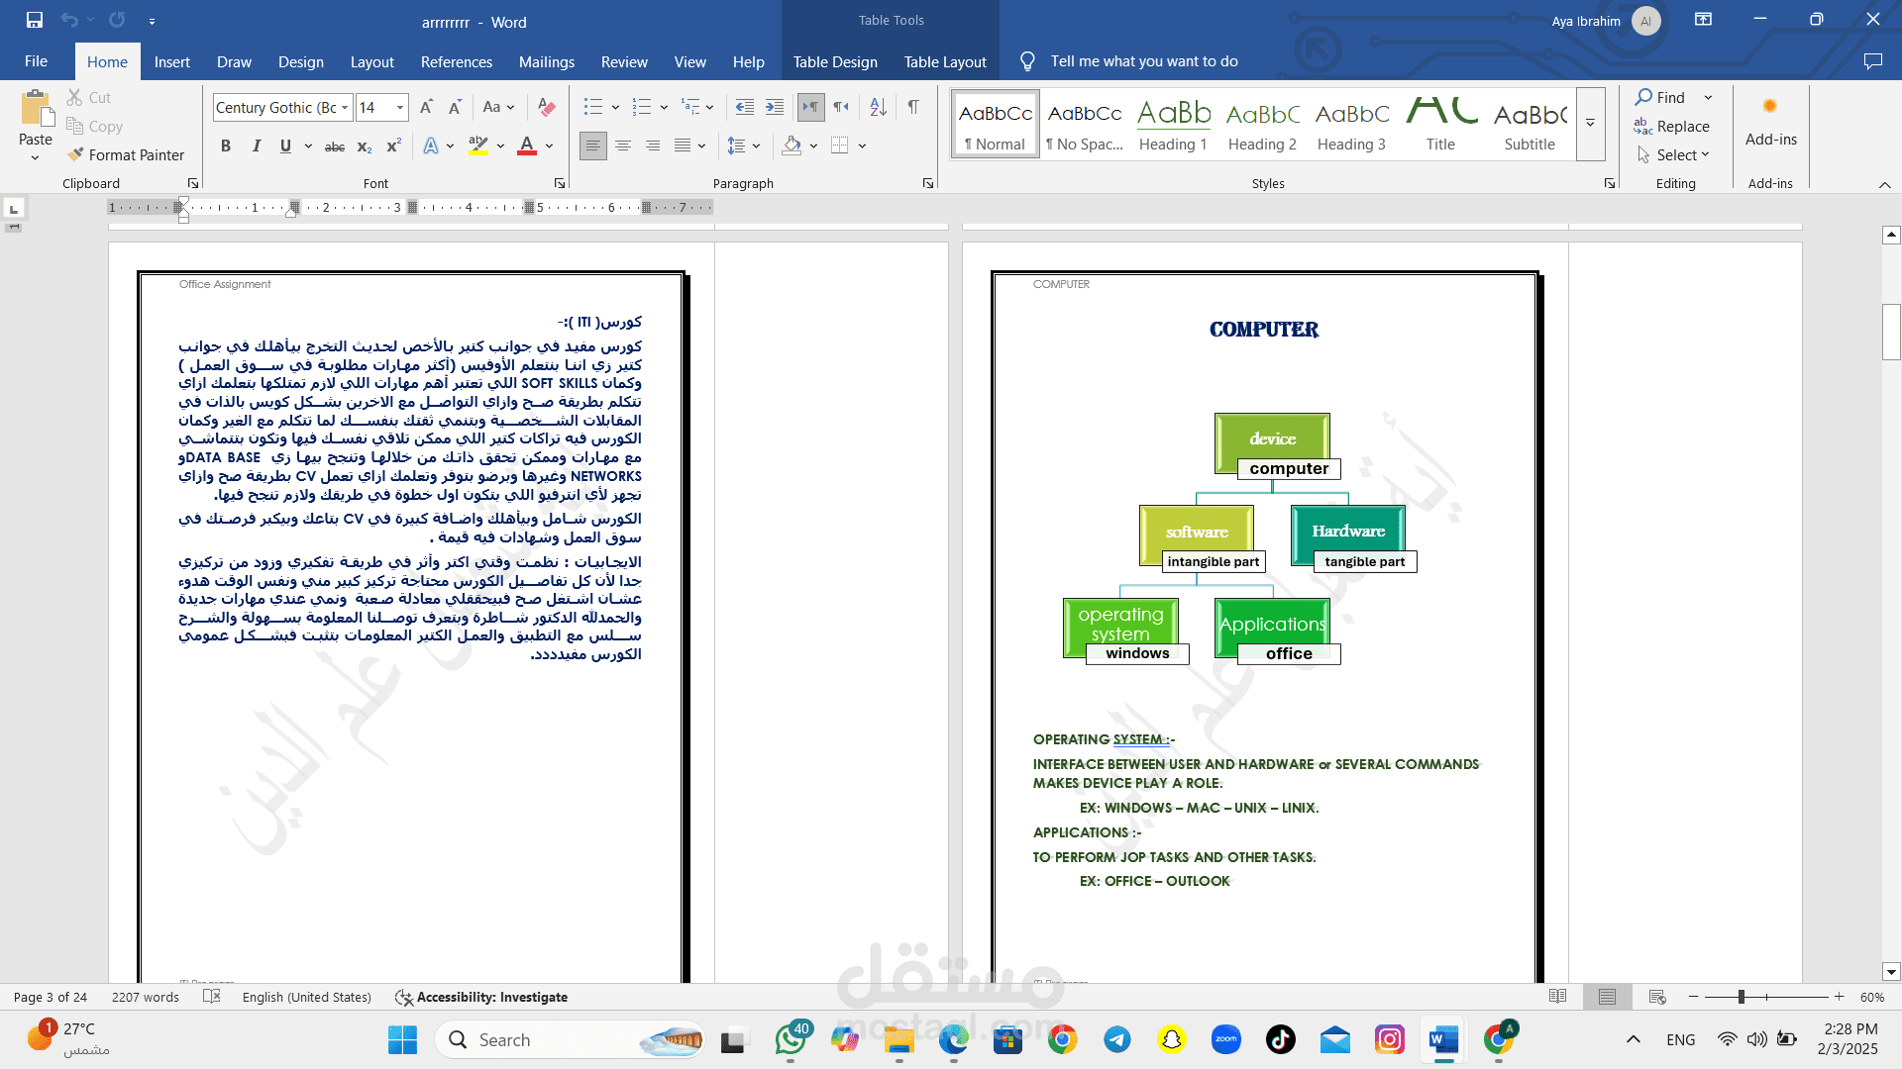Zoom in with plus icon

(x=1840, y=997)
